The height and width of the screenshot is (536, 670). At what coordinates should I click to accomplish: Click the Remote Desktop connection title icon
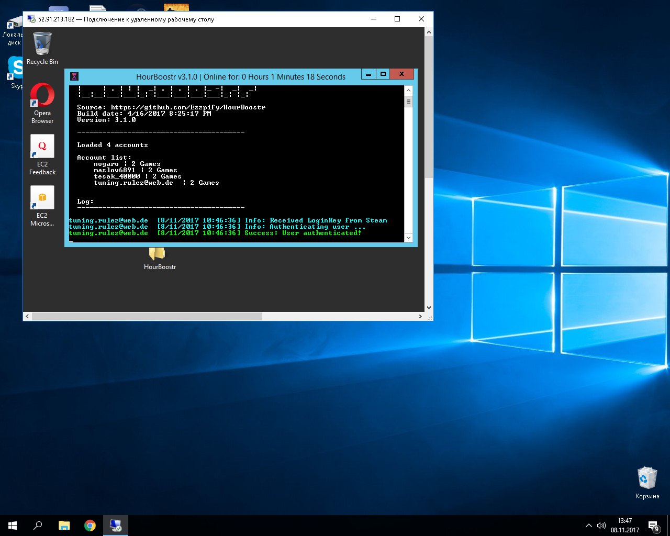31,19
